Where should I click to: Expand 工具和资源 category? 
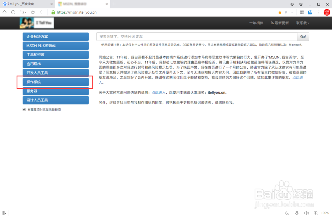[x=56, y=55]
